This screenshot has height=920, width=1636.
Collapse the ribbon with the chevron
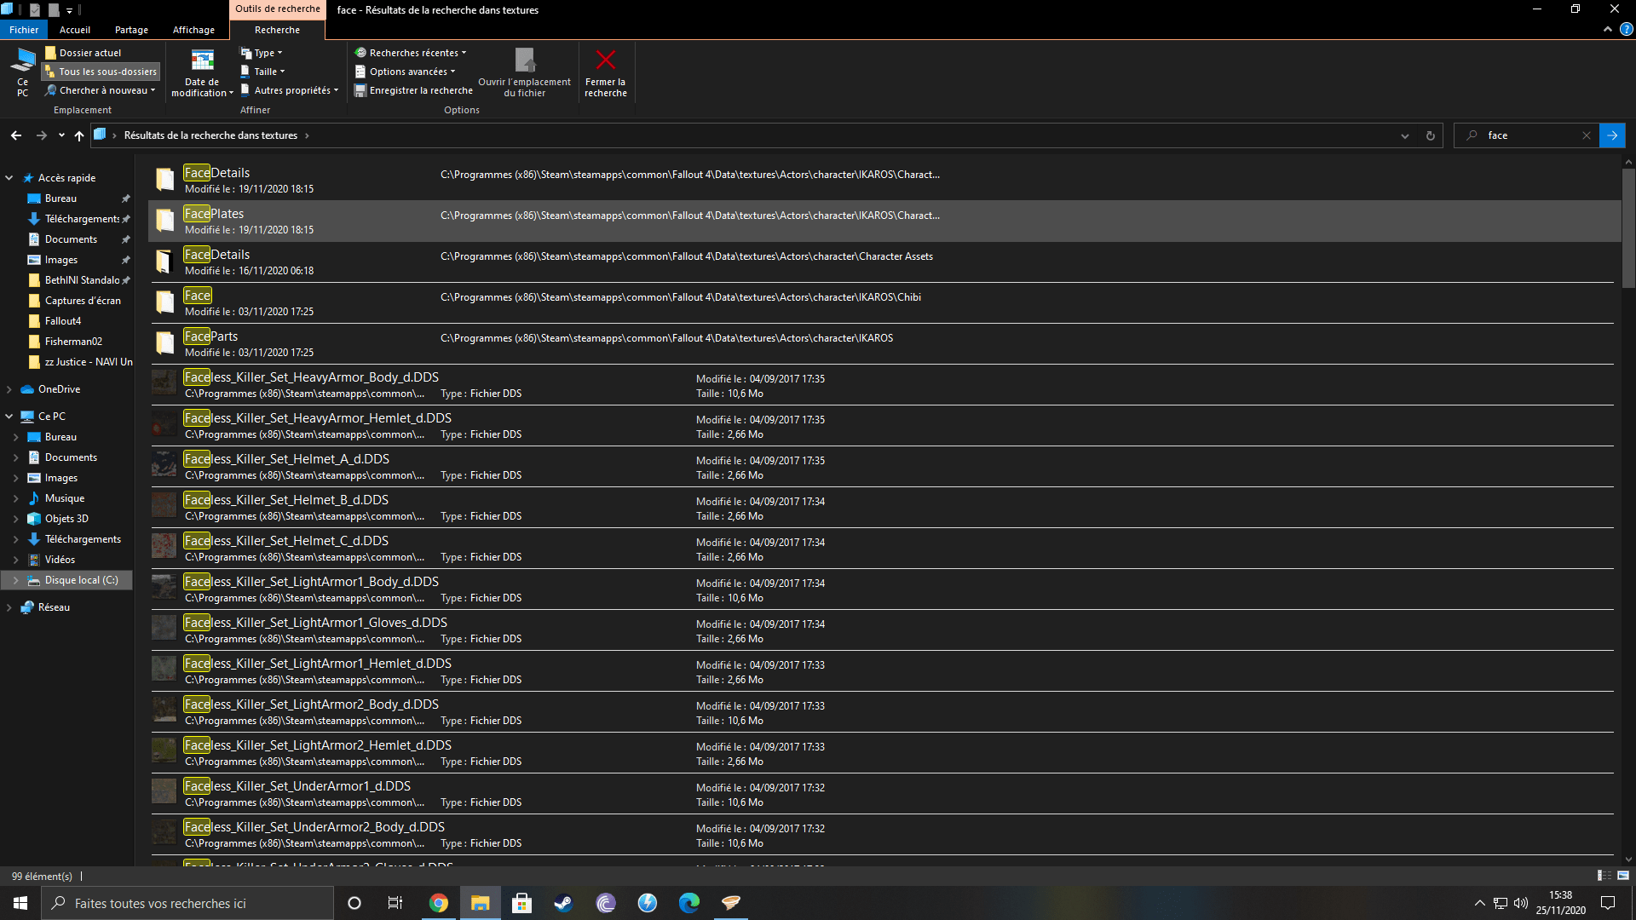(1608, 29)
